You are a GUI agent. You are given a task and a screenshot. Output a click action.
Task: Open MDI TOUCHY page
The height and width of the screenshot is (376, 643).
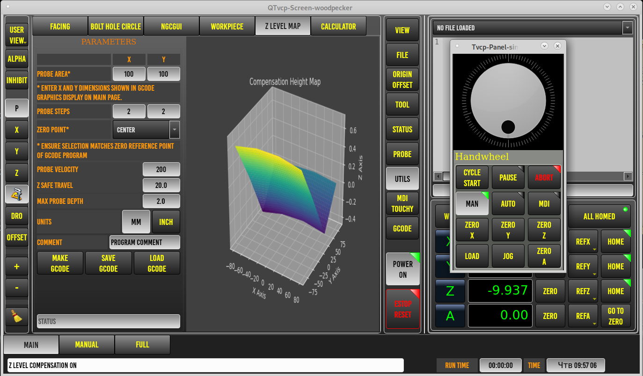[402, 203]
